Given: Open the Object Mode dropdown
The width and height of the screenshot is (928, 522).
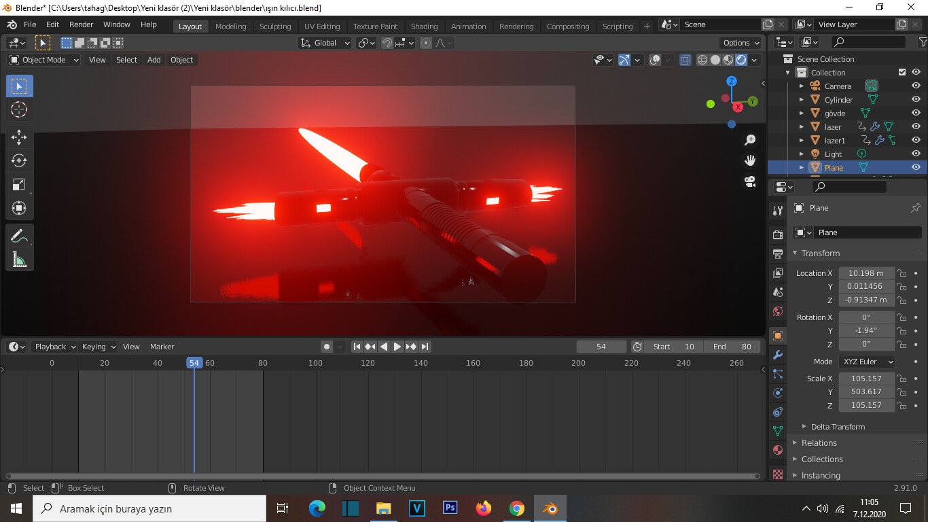Looking at the screenshot, I should pos(44,60).
